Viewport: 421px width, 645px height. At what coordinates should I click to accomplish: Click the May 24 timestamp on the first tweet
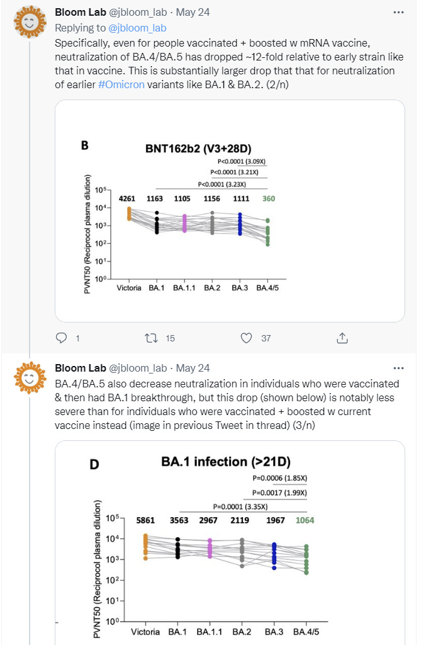click(194, 12)
